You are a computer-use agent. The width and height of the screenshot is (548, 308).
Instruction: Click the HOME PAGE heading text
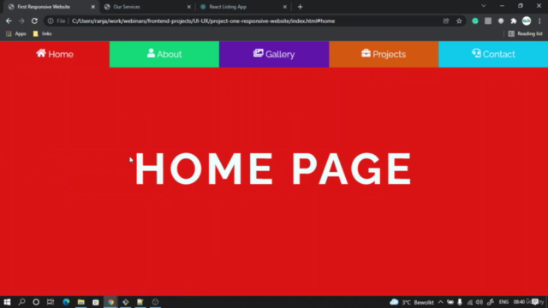coord(273,169)
